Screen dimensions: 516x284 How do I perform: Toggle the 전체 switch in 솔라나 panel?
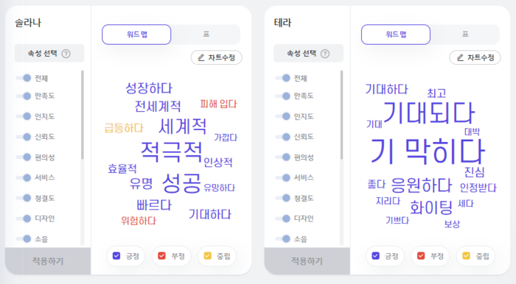point(24,78)
